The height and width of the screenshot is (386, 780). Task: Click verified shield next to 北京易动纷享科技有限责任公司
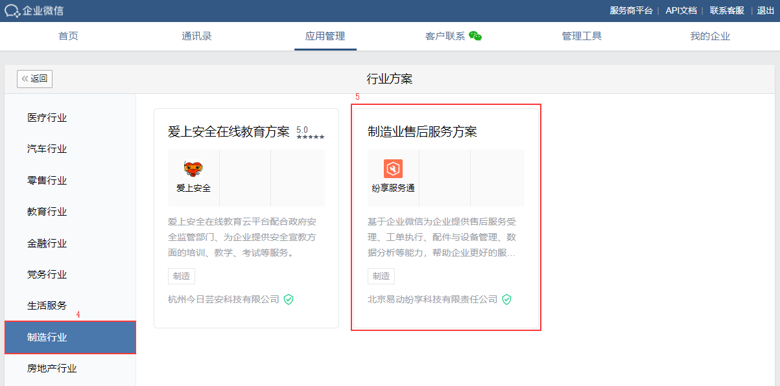(507, 299)
